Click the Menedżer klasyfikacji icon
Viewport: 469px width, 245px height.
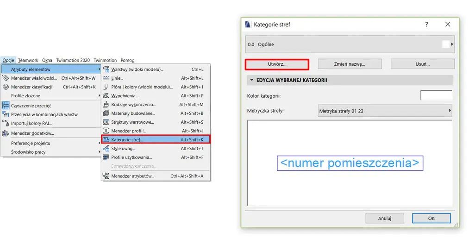tap(6, 87)
